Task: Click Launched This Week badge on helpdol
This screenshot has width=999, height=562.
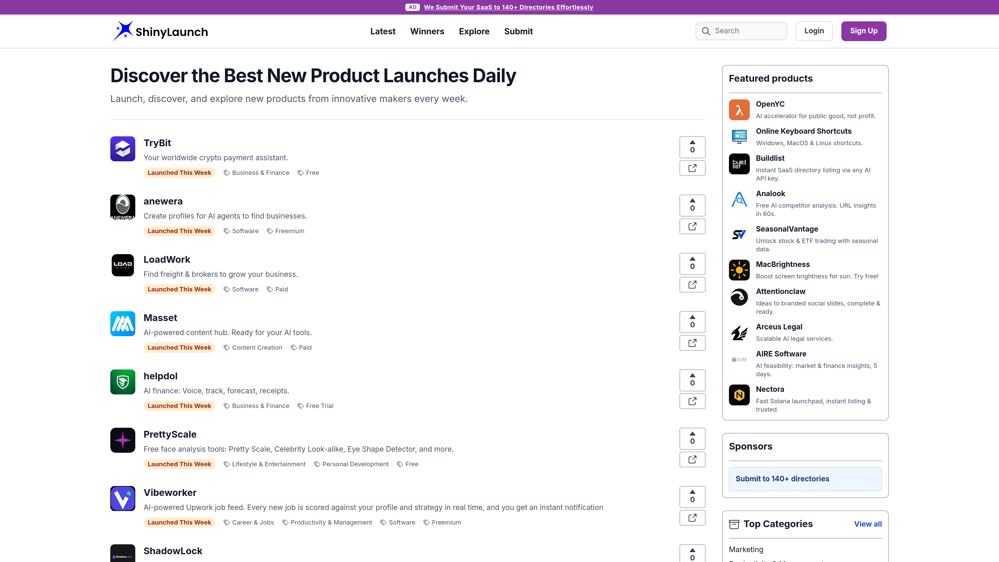Action: coord(179,406)
